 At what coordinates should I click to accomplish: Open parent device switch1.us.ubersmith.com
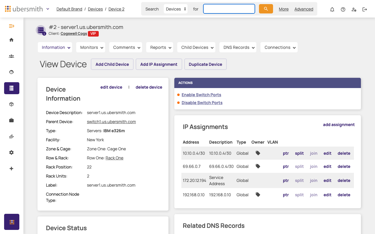[x=111, y=122]
